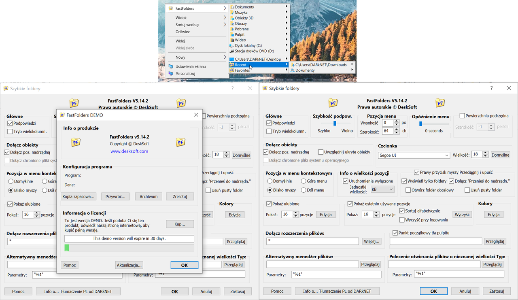Screen dimensions: 518x300
Task: Click the Obiekty 3D folder icon
Action: coord(232,18)
